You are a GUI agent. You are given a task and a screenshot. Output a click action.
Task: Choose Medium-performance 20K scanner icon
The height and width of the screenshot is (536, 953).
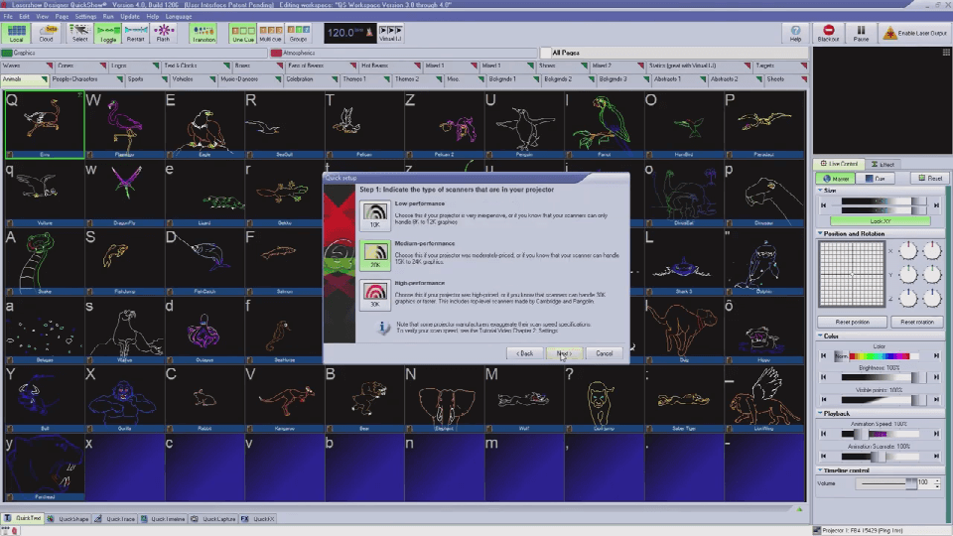tap(375, 255)
